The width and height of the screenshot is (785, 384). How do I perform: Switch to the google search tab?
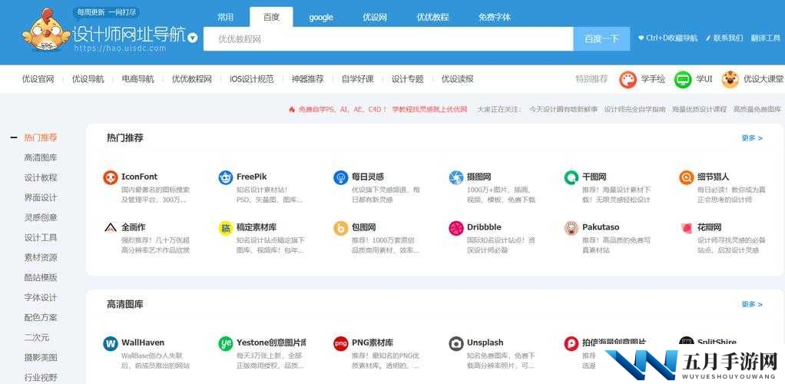pos(321,17)
